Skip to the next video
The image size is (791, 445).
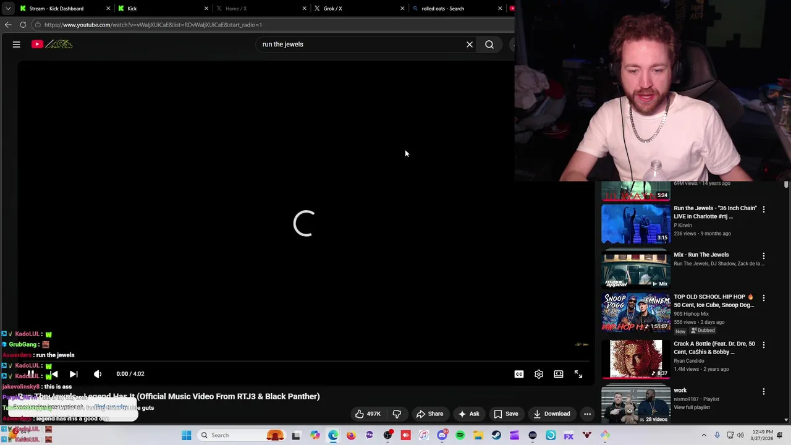tap(74, 374)
